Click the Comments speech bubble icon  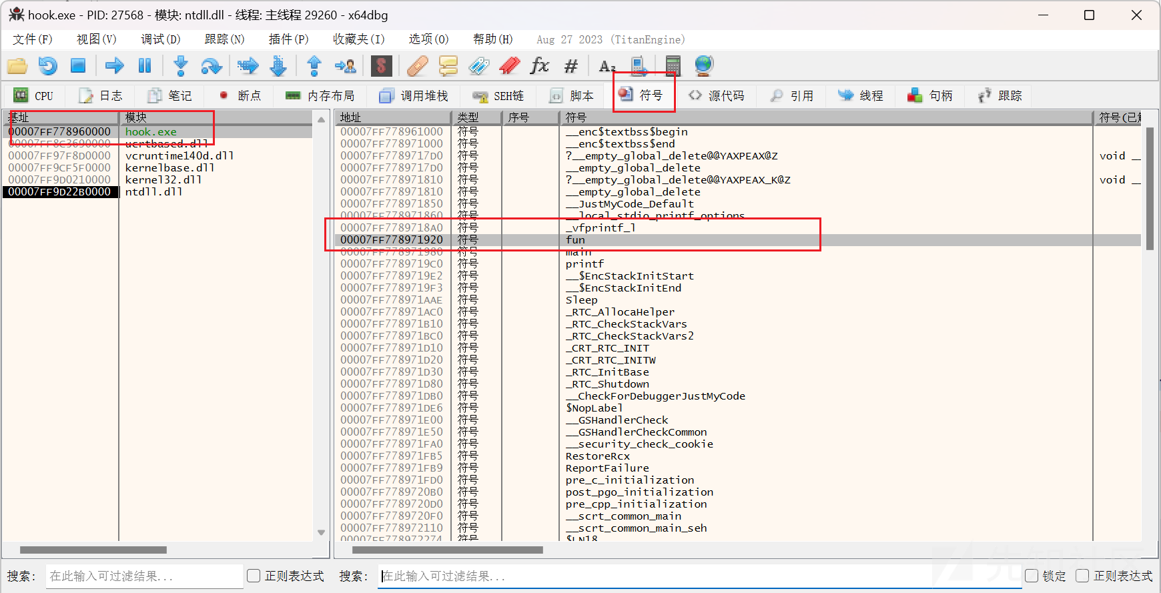click(448, 65)
